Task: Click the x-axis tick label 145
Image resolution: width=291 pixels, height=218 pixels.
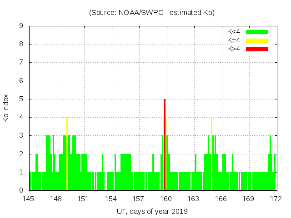Action: pos(29,198)
